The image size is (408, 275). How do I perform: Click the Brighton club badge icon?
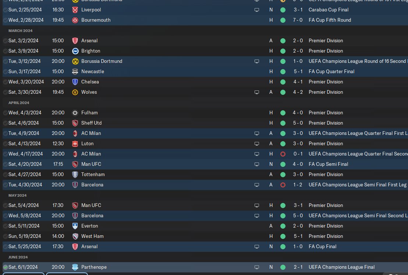75,51
